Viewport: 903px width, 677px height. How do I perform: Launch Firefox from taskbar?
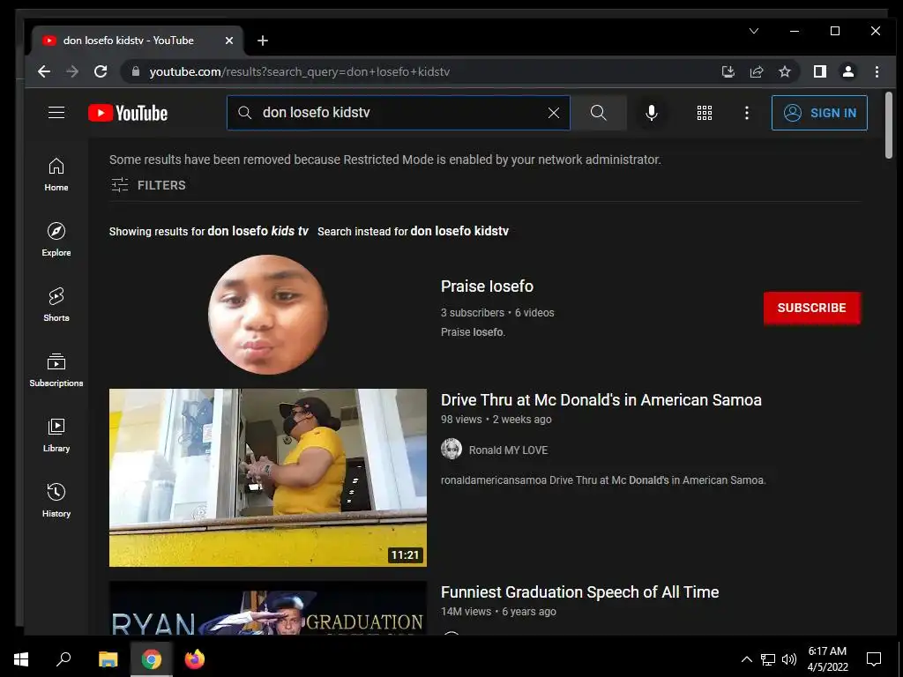tap(195, 658)
